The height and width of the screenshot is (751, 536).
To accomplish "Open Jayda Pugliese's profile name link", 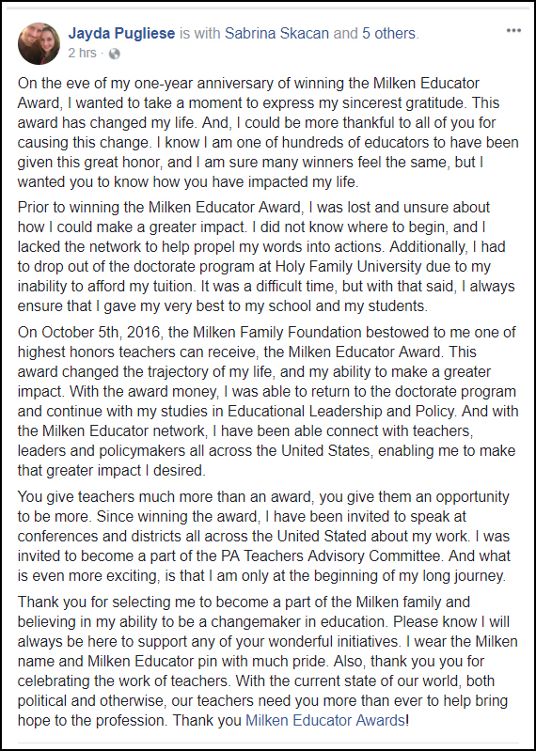I will click(121, 34).
